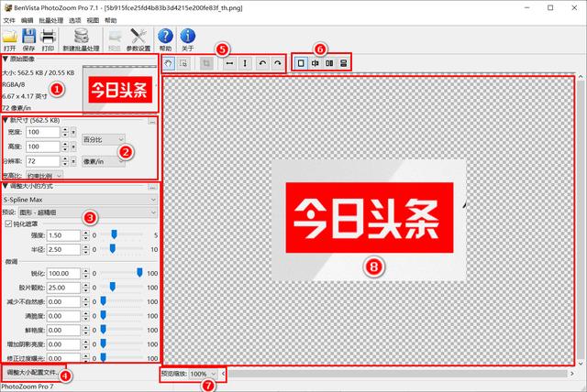Image resolution: width=587 pixels, height=392 pixels.
Task: Click the 胶片颗粒 slider handle
Action: point(112,287)
